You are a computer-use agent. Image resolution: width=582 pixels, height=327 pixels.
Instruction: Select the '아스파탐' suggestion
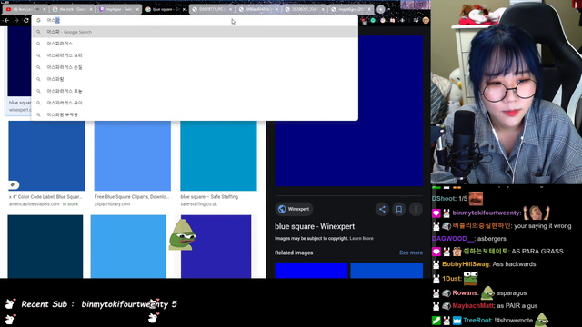195,79
